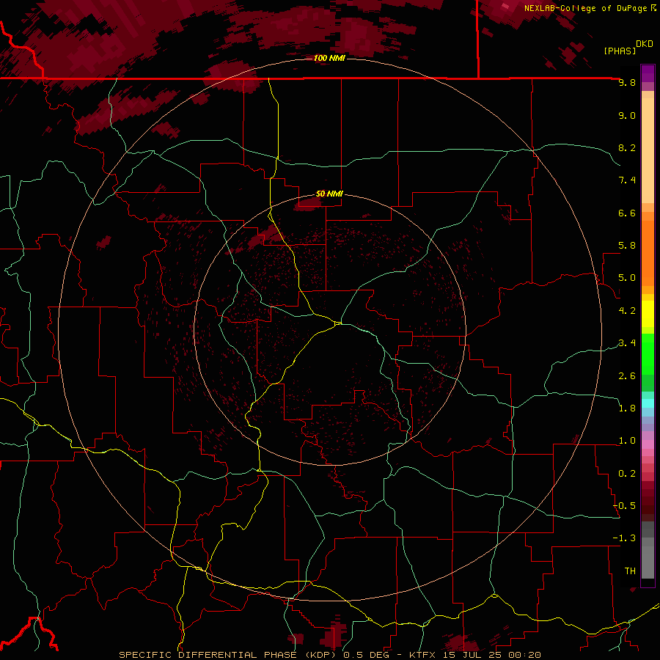
Task: Click the KDP product caption at bottom
Action: tap(329, 655)
